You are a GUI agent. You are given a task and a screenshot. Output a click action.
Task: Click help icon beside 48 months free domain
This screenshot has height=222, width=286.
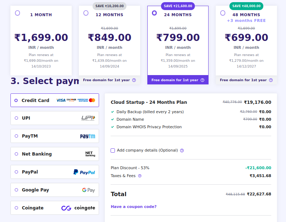tap(271, 80)
